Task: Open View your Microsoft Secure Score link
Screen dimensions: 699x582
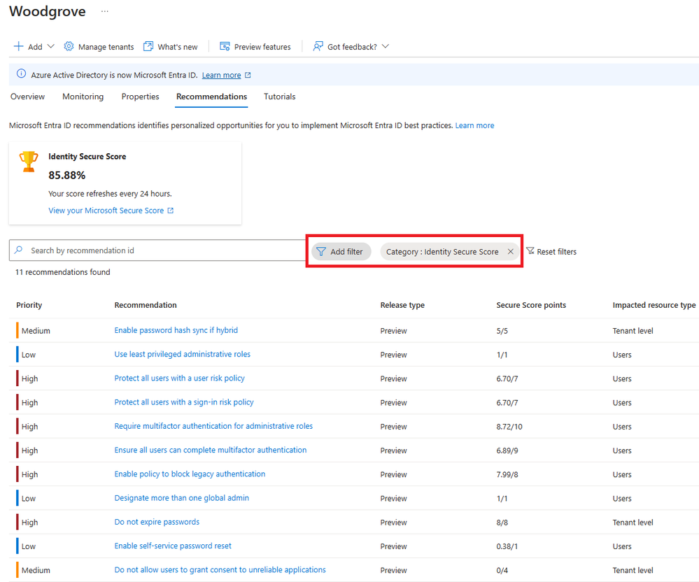Action: pyautogui.click(x=106, y=211)
